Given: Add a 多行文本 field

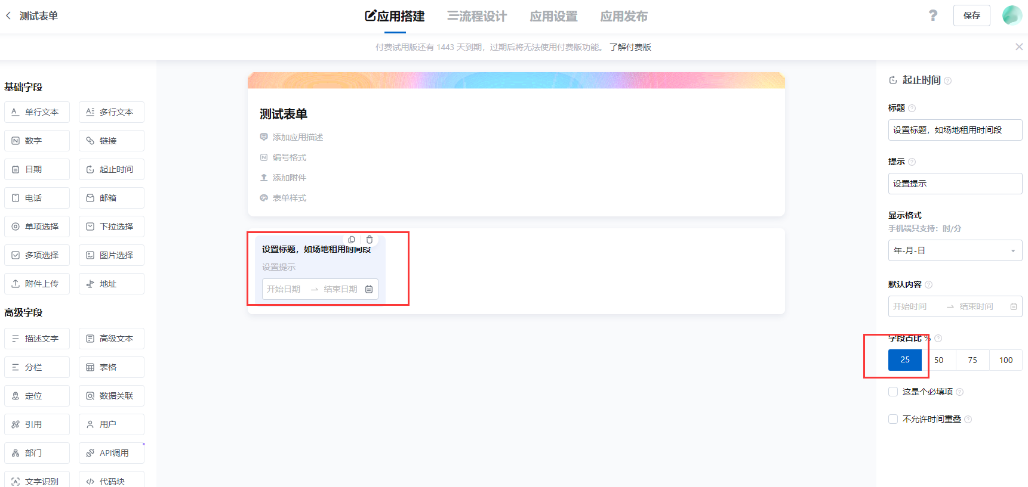Looking at the screenshot, I should (112, 112).
